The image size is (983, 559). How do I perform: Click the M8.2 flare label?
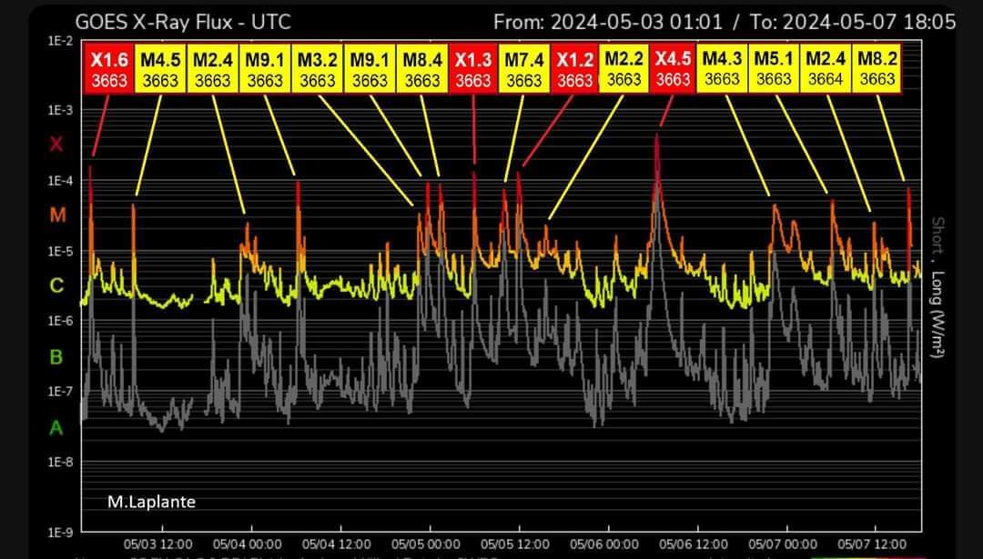[877, 69]
